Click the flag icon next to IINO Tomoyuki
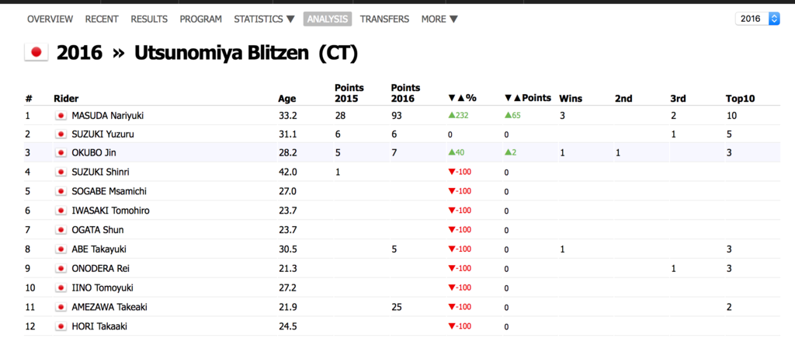Image resolution: width=795 pixels, height=359 pixels. click(61, 288)
